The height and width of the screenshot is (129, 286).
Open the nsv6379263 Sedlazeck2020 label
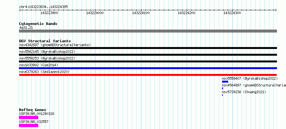pos(44,72)
